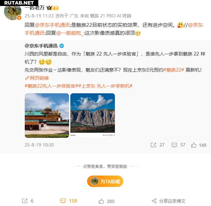
Task: Open the comments icon showing 159
Action: point(63,201)
